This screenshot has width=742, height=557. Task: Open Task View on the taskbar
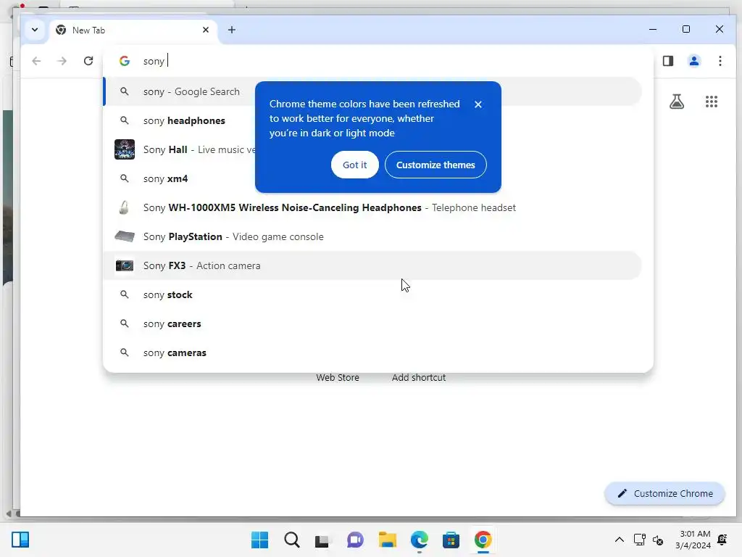(x=322, y=540)
